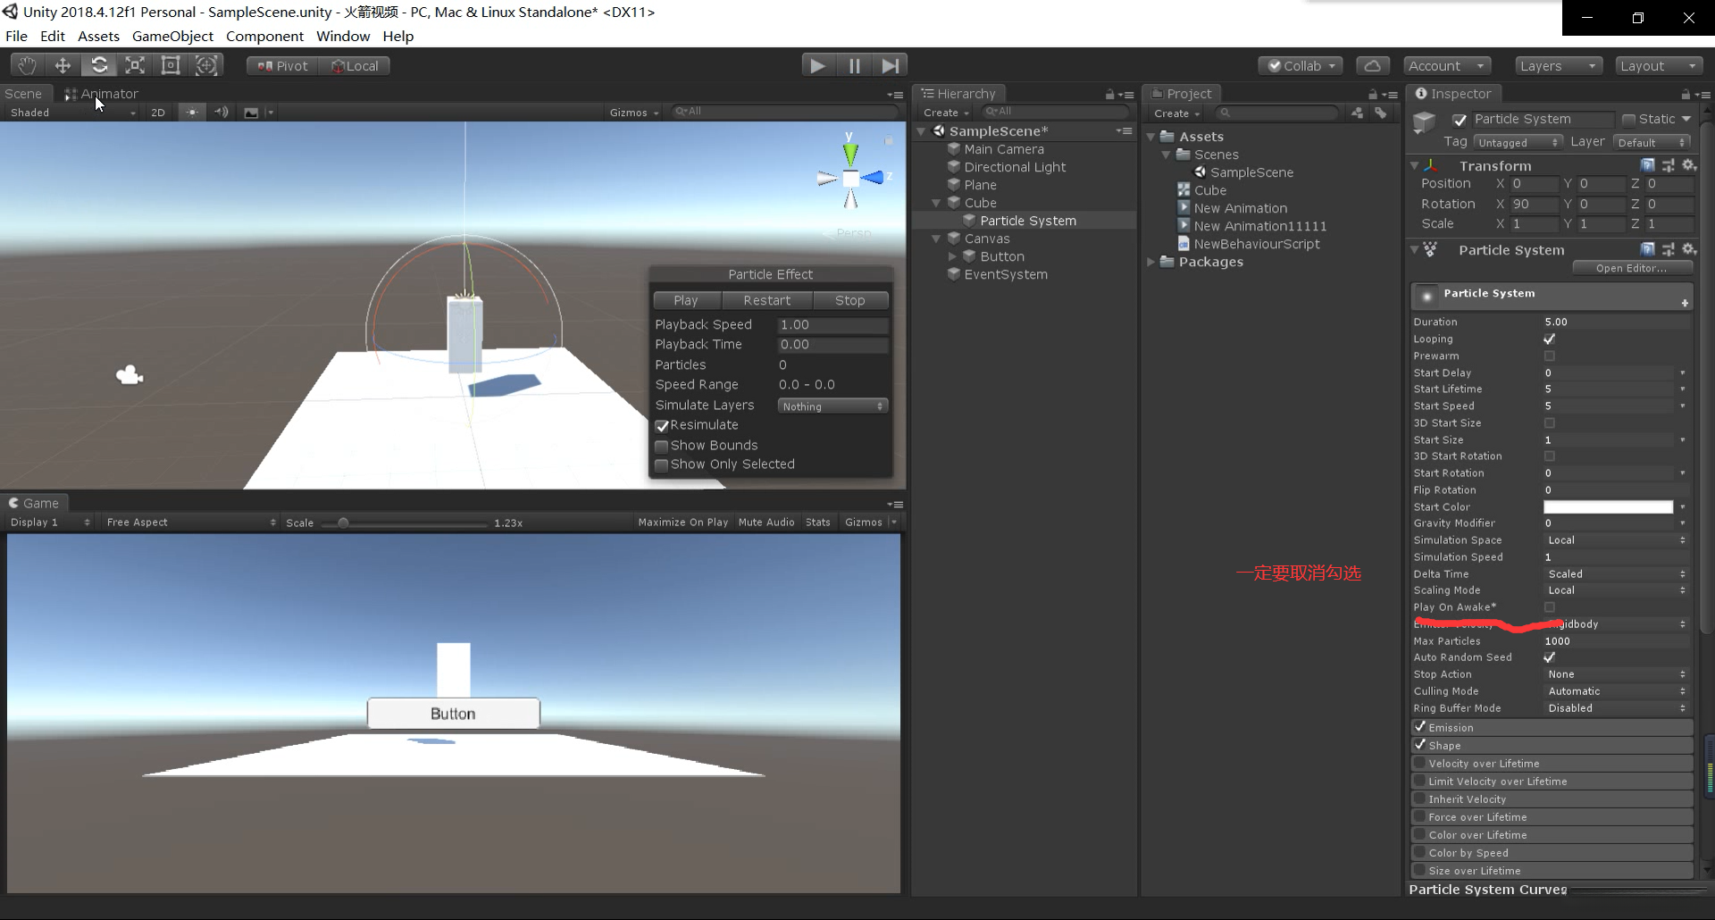Image resolution: width=1715 pixels, height=920 pixels.
Task: Open the Tag dropdown
Action: [x=1518, y=143]
